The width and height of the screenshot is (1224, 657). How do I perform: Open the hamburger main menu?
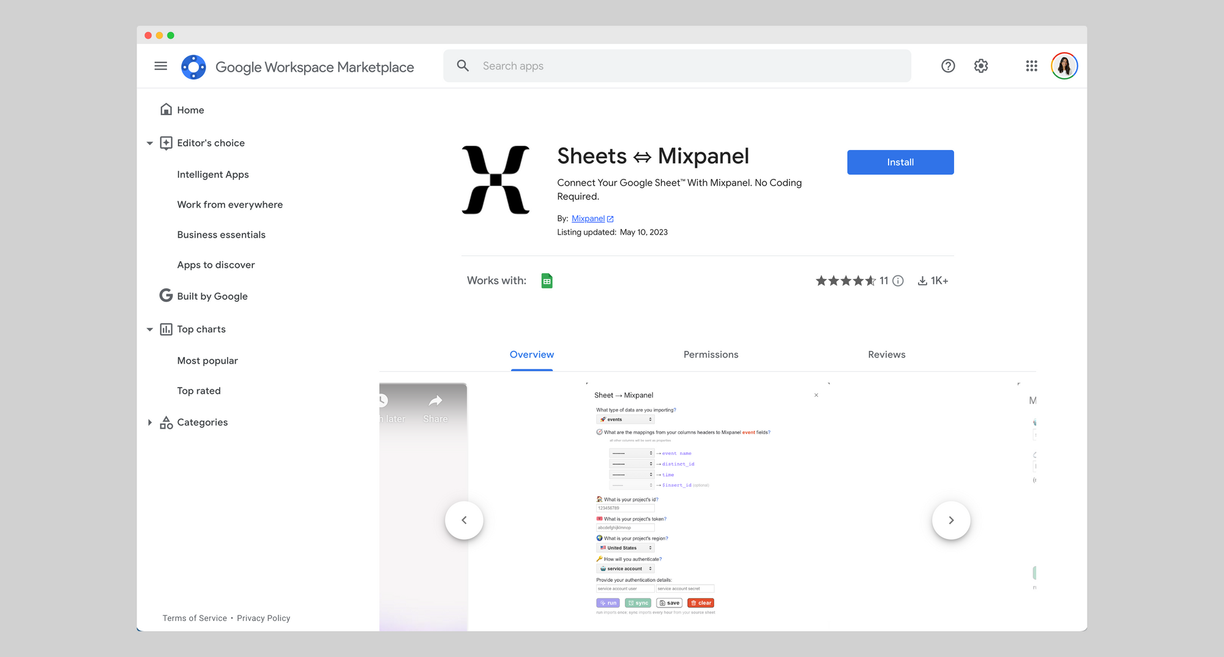point(160,66)
